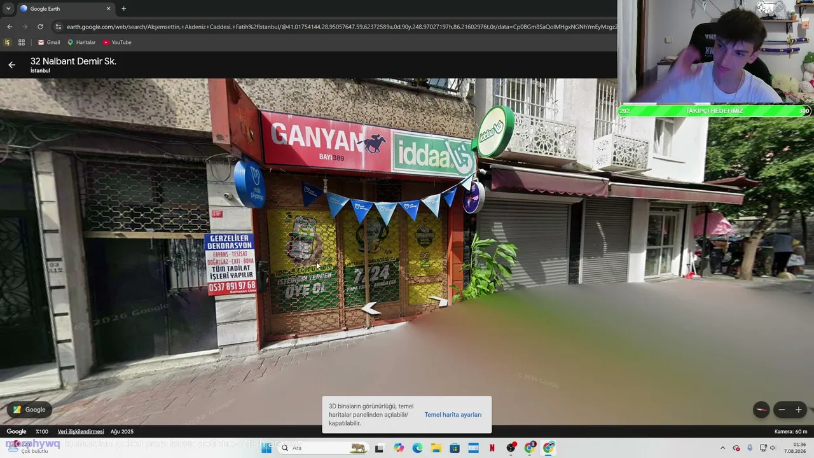Viewport: 814px width, 458px height.
Task: Click the compass button in Google Earth
Action: pos(761,410)
